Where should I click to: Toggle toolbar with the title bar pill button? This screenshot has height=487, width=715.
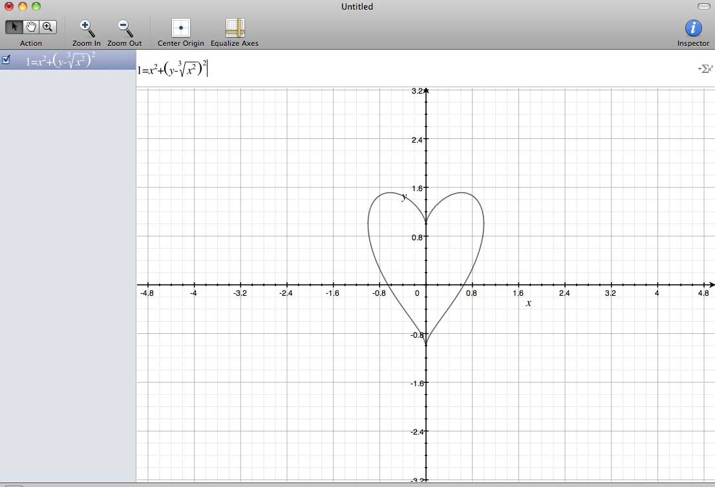[703, 6]
